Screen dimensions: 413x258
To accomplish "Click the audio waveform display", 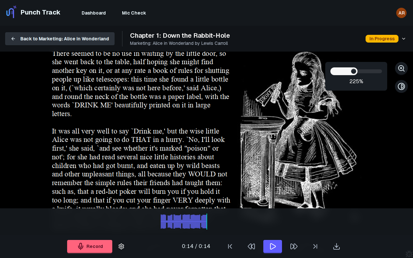I will point(184,222).
